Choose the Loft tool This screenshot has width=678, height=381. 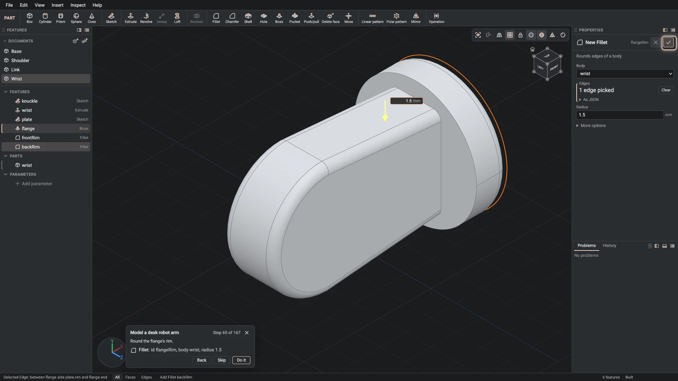177,18
